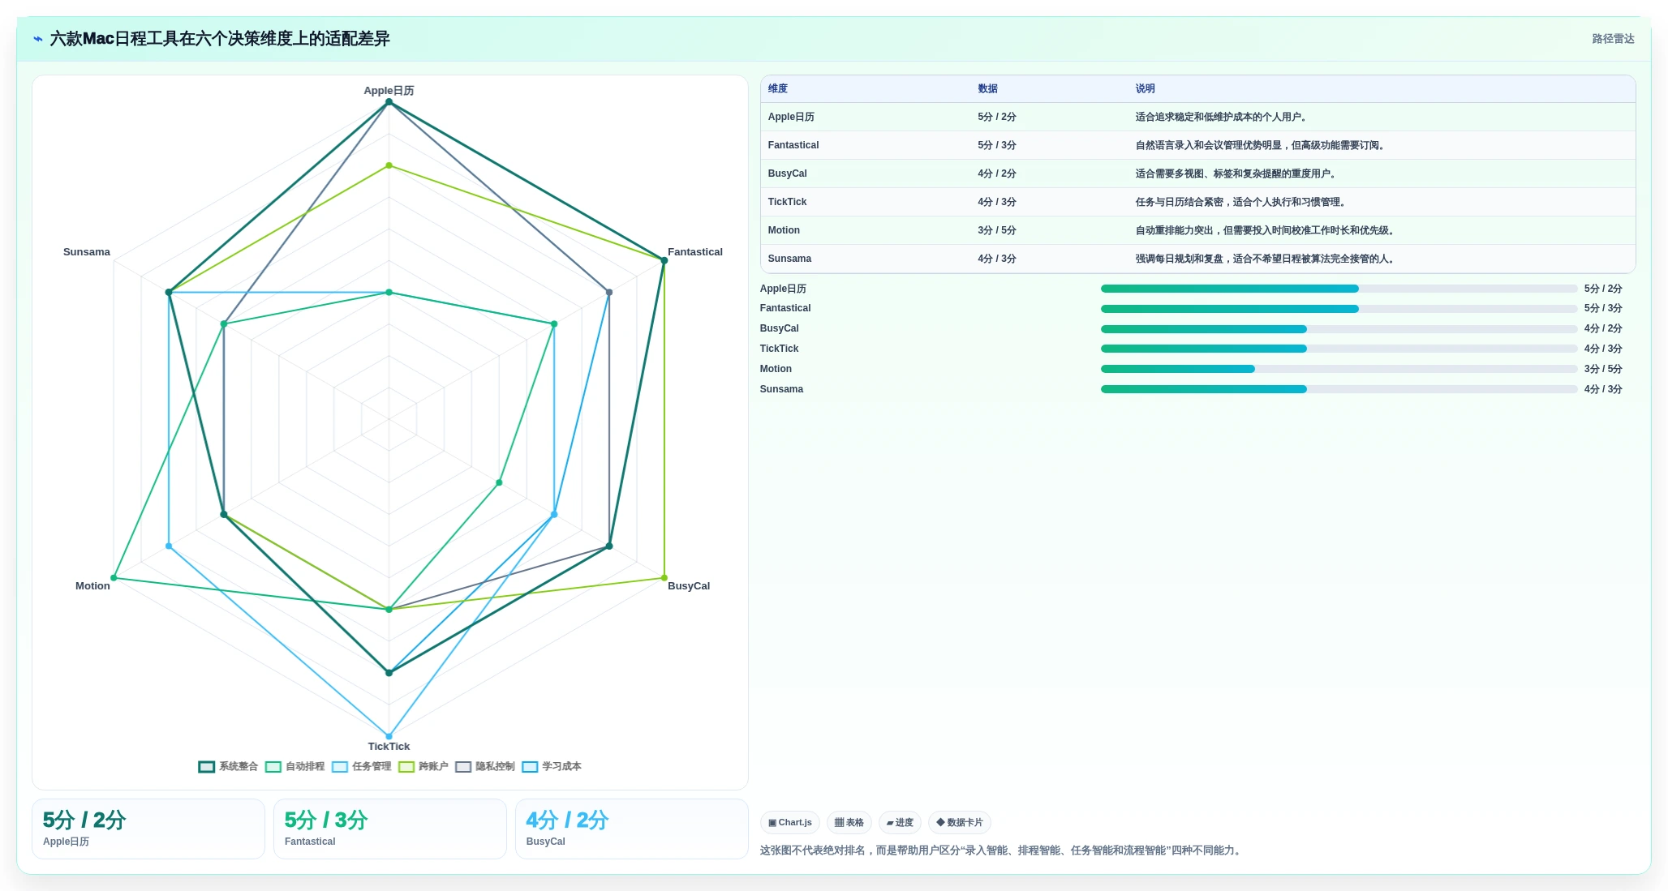Open the BusyCal 4分 / 2分 data card
The width and height of the screenshot is (1668, 891).
pos(632,829)
